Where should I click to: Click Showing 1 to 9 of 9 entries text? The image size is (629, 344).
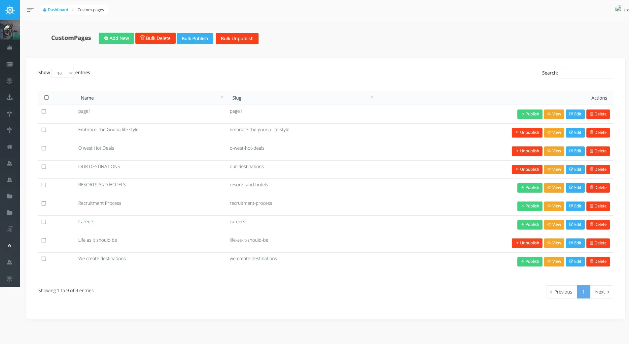point(66,291)
